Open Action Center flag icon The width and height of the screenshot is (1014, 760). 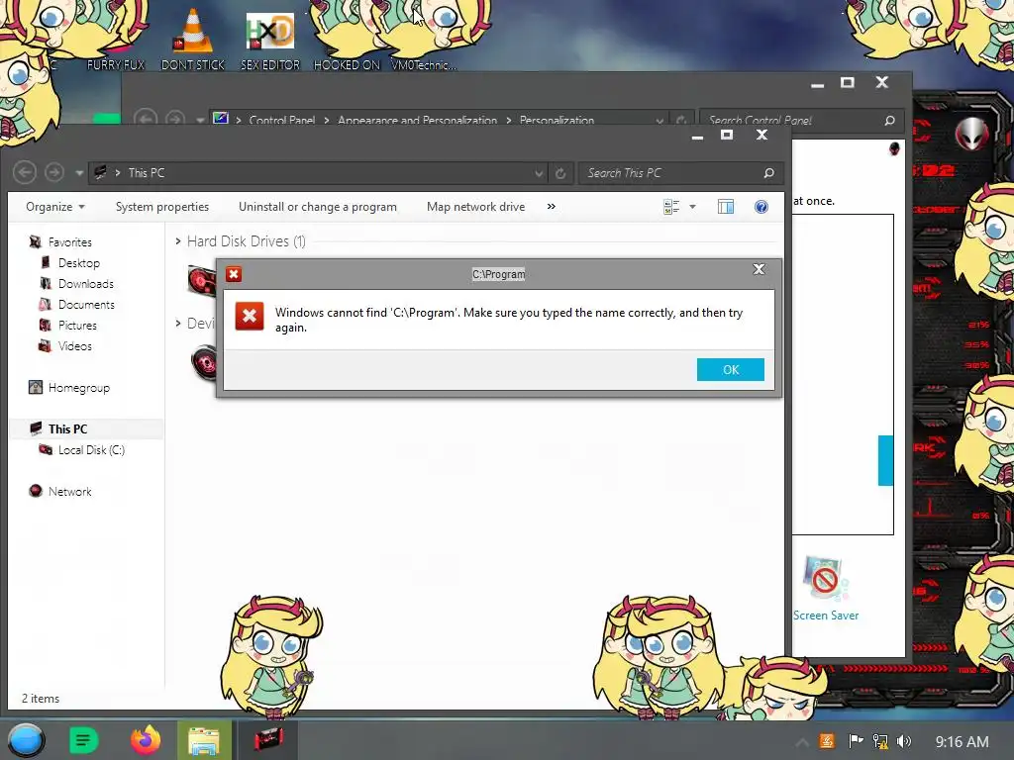[x=856, y=741]
